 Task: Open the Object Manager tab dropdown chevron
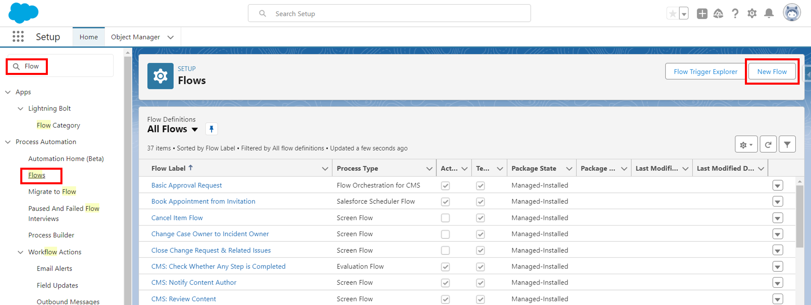point(171,37)
